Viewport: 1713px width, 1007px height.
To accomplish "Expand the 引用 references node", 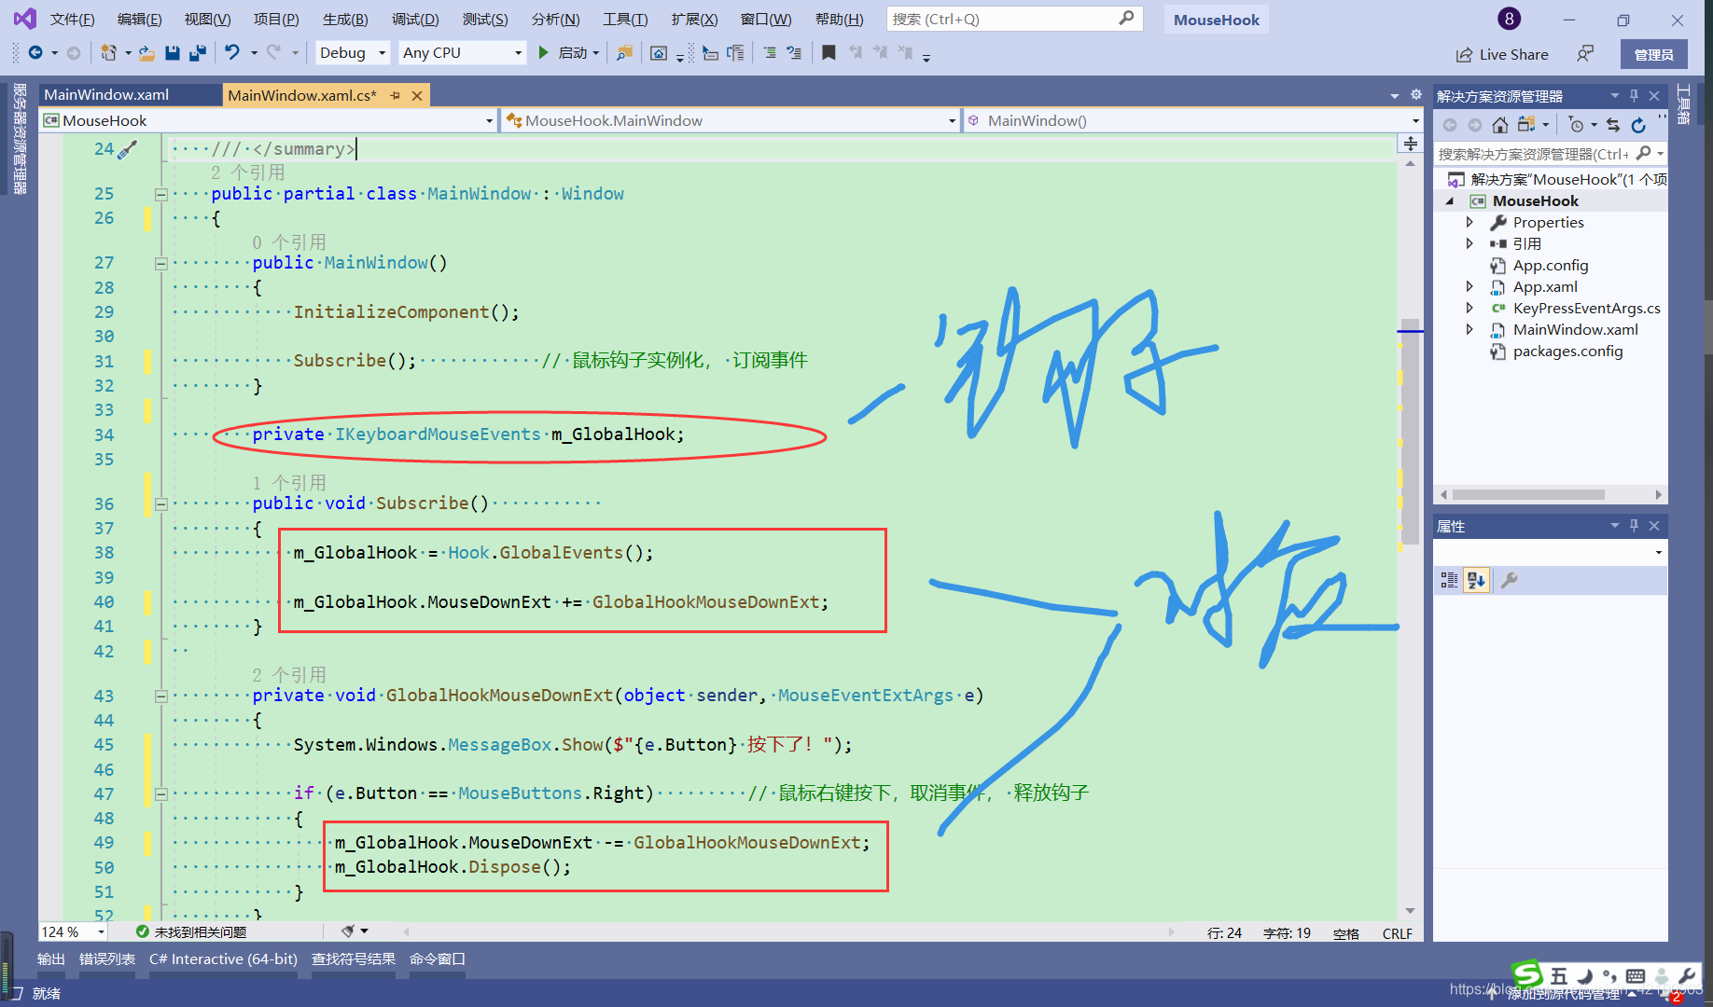I will coord(1469,243).
